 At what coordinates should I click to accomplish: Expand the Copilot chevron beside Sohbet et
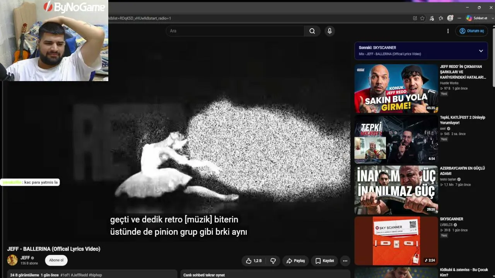pos(493,18)
